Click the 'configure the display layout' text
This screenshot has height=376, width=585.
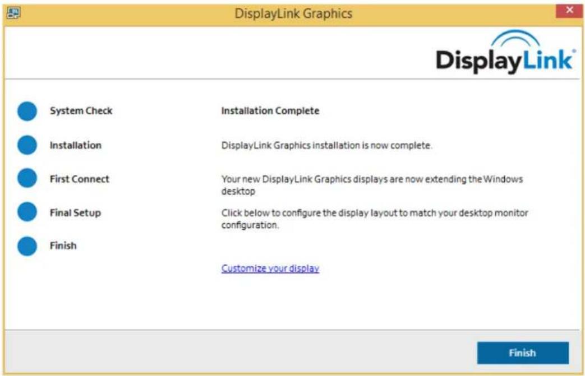pyautogui.click(x=375, y=219)
